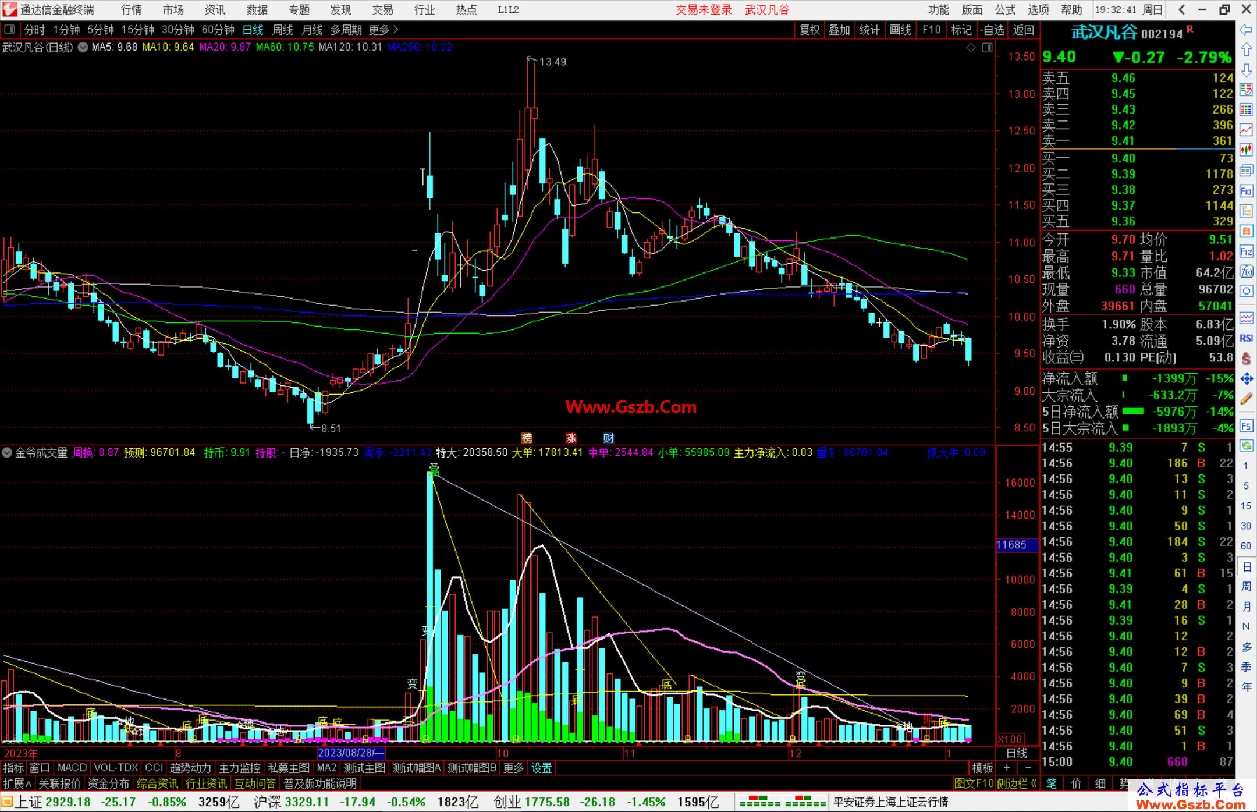This screenshot has width=1257, height=812.
Task: Toggle the 叠加 overlay button
Action: (x=839, y=30)
